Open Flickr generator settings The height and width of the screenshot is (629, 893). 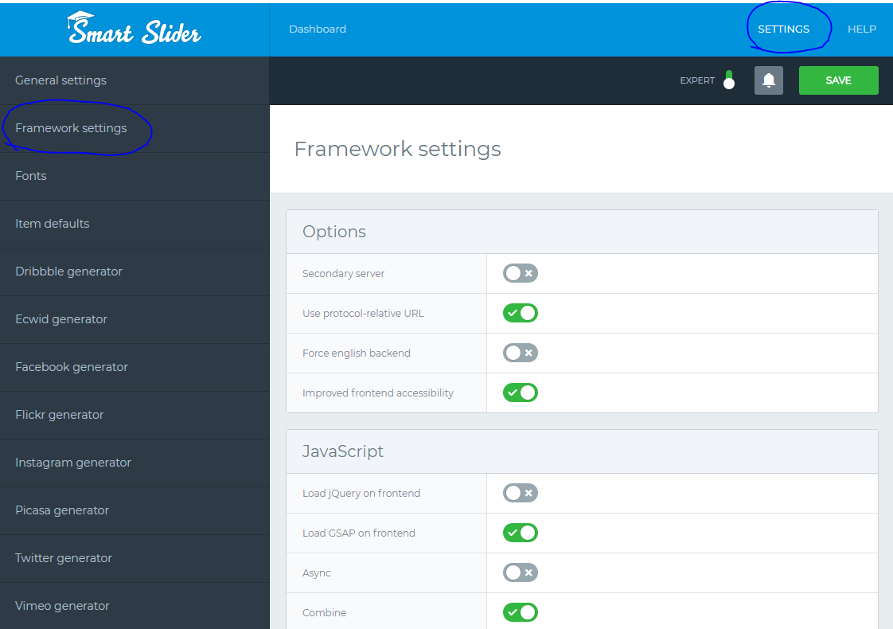(135, 416)
